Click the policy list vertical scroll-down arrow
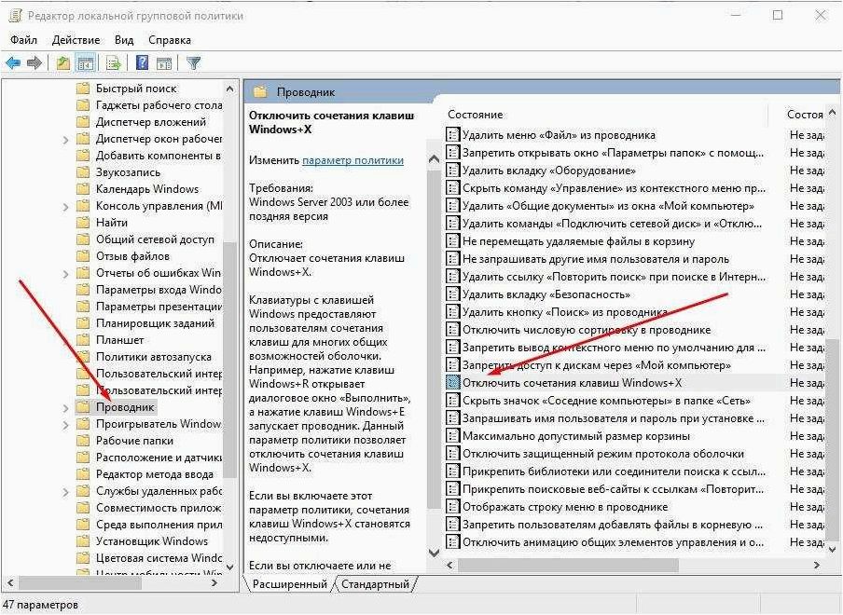The width and height of the screenshot is (843, 615). (833, 550)
